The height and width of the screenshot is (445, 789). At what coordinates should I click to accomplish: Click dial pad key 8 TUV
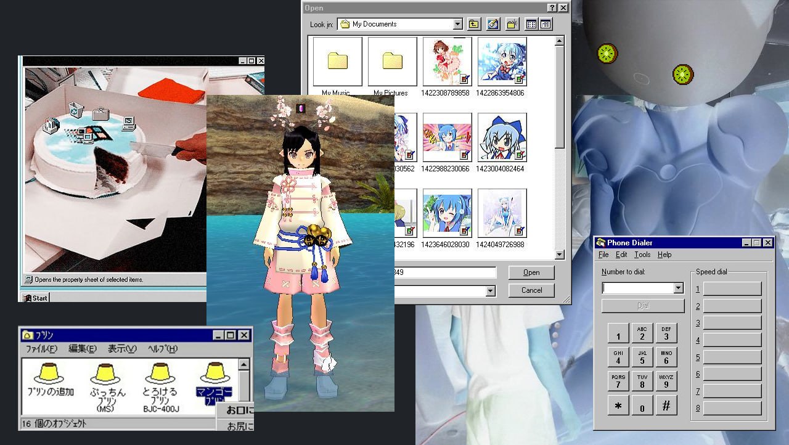click(642, 382)
